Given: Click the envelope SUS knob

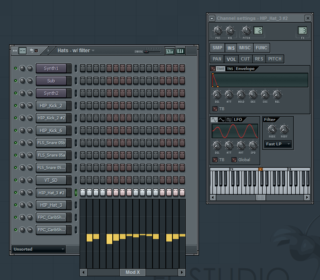Looking at the screenshot, I should tap(265, 94).
